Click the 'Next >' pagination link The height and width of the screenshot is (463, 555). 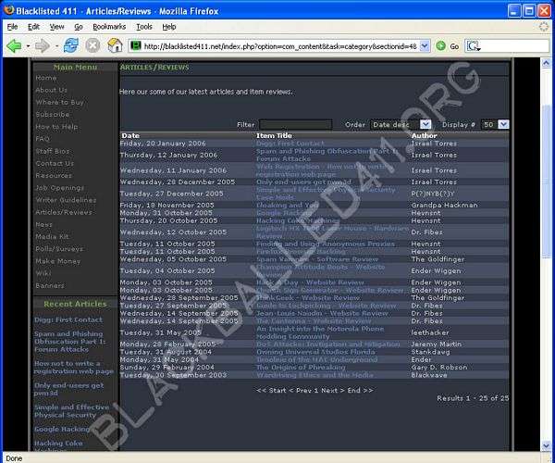(x=329, y=390)
